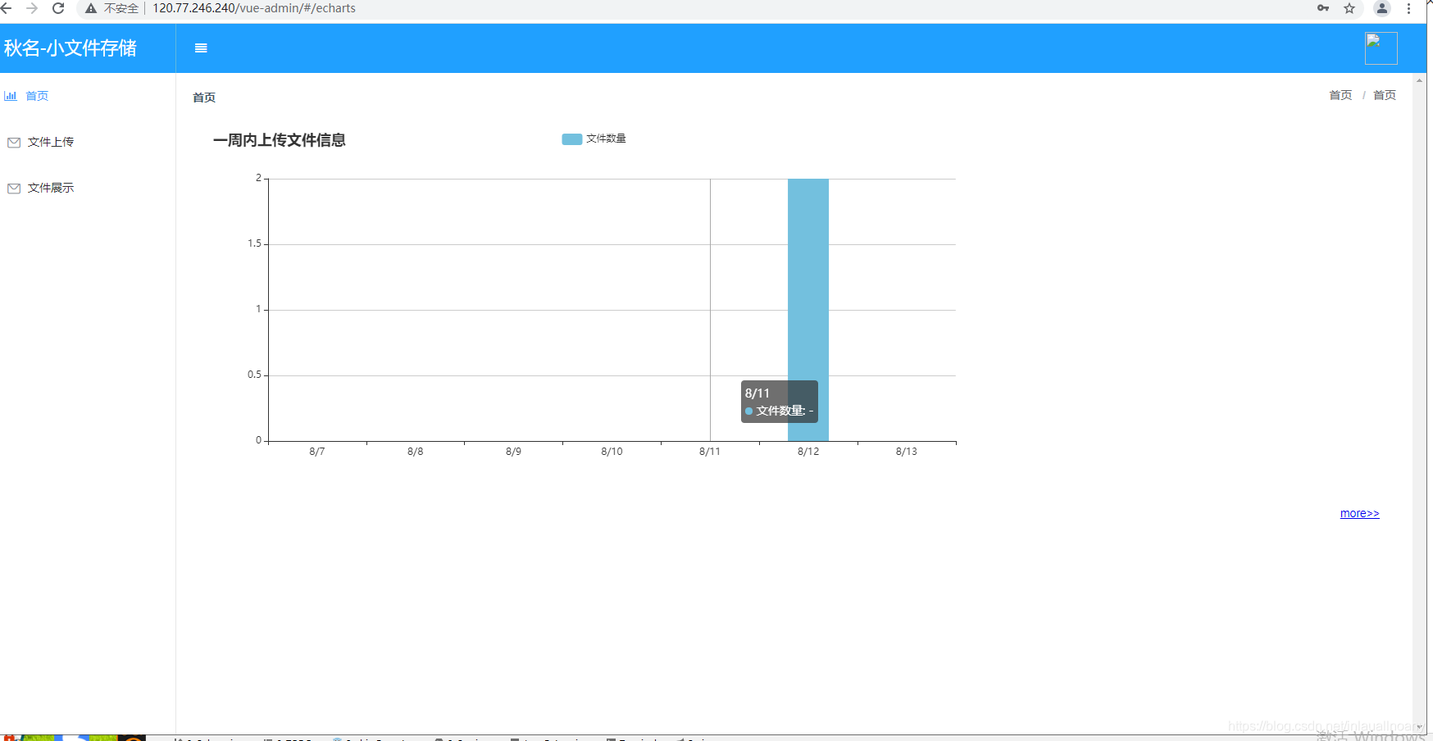Open 首页 in the sidebar menu
Image resolution: width=1433 pixels, height=741 pixels.
pos(88,96)
